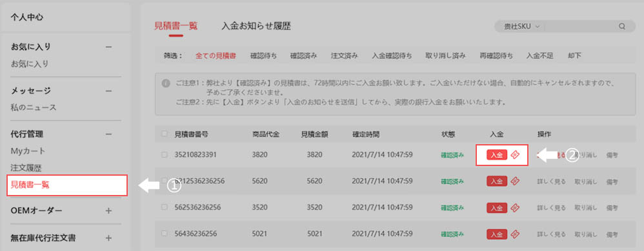Toggle the select-all checkbox in table header
644x251 pixels.
point(165,133)
